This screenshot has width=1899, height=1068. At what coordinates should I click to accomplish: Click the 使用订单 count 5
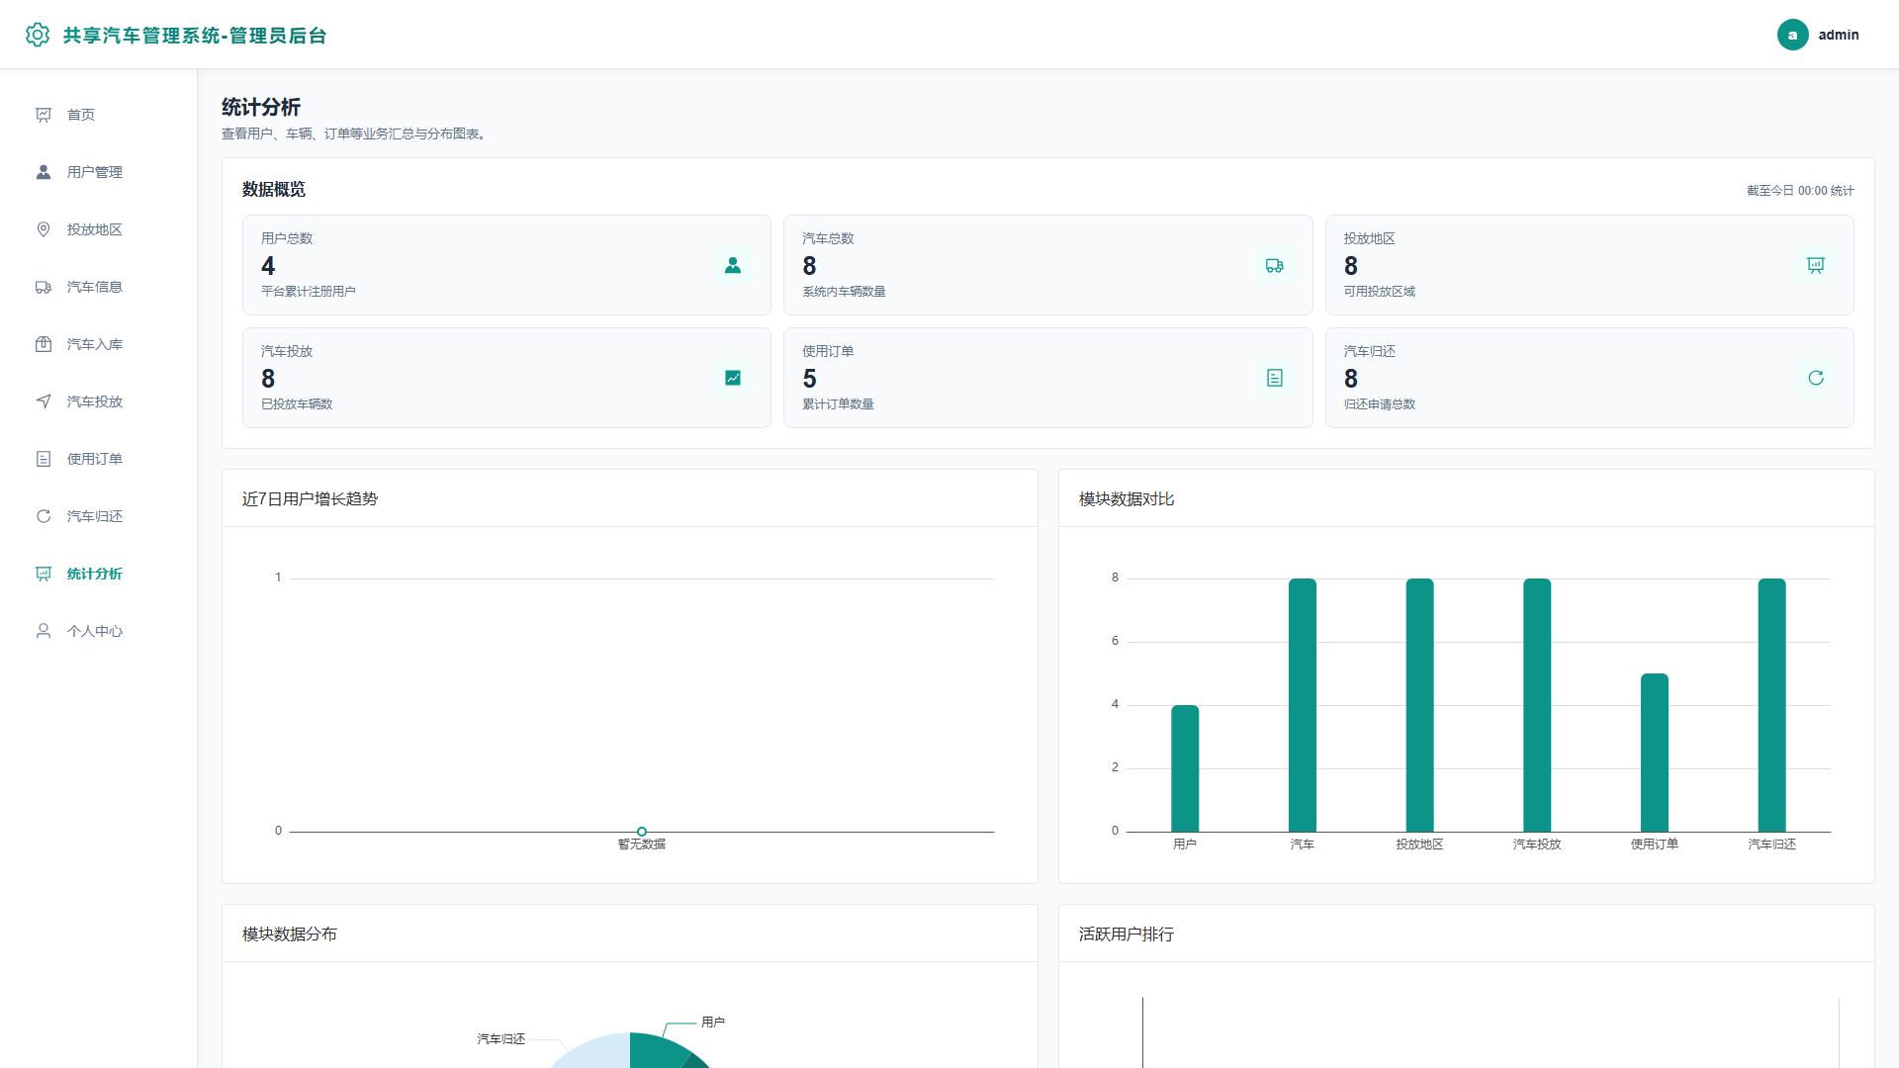pyautogui.click(x=809, y=379)
